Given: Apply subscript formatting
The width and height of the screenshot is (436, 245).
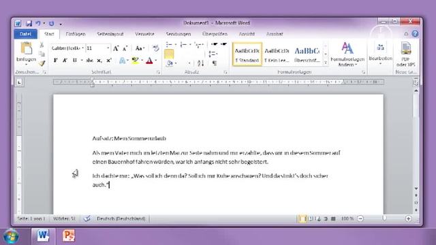Looking at the screenshot, I should click(x=99, y=61).
